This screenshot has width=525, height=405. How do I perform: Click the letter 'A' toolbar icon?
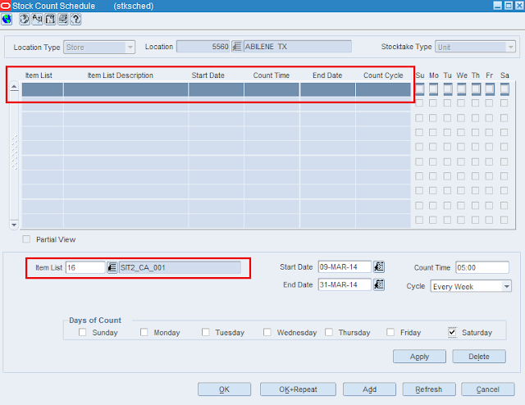[x=37, y=19]
